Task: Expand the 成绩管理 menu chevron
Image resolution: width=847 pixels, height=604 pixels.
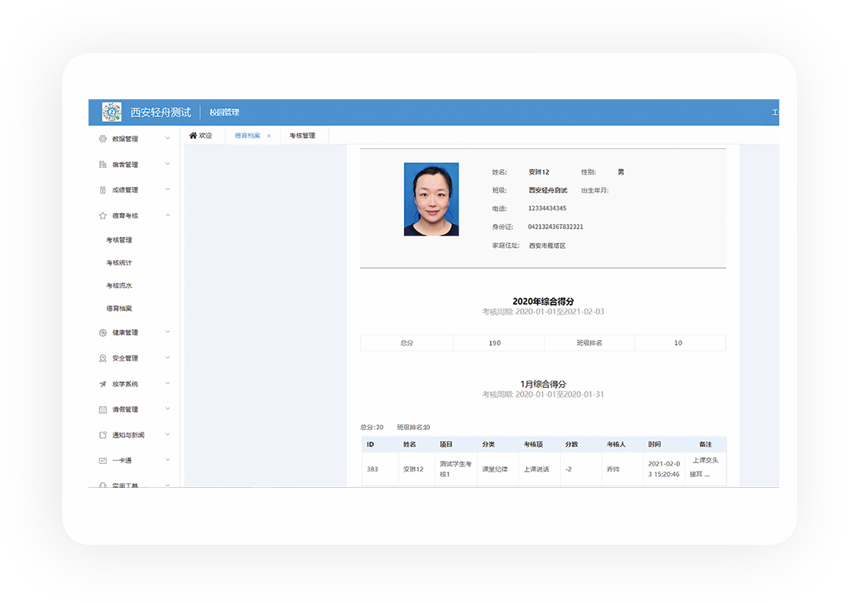Action: 168,189
